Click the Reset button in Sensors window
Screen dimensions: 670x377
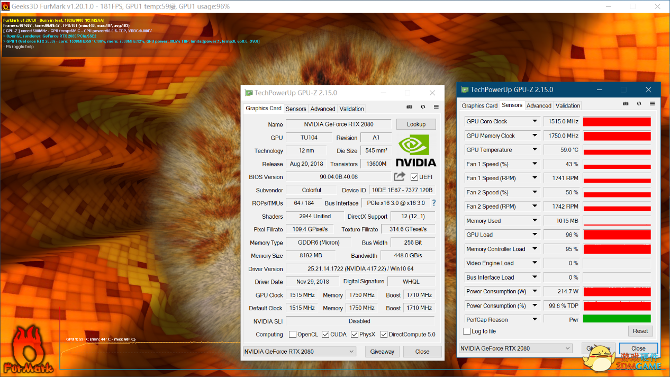[x=640, y=331]
